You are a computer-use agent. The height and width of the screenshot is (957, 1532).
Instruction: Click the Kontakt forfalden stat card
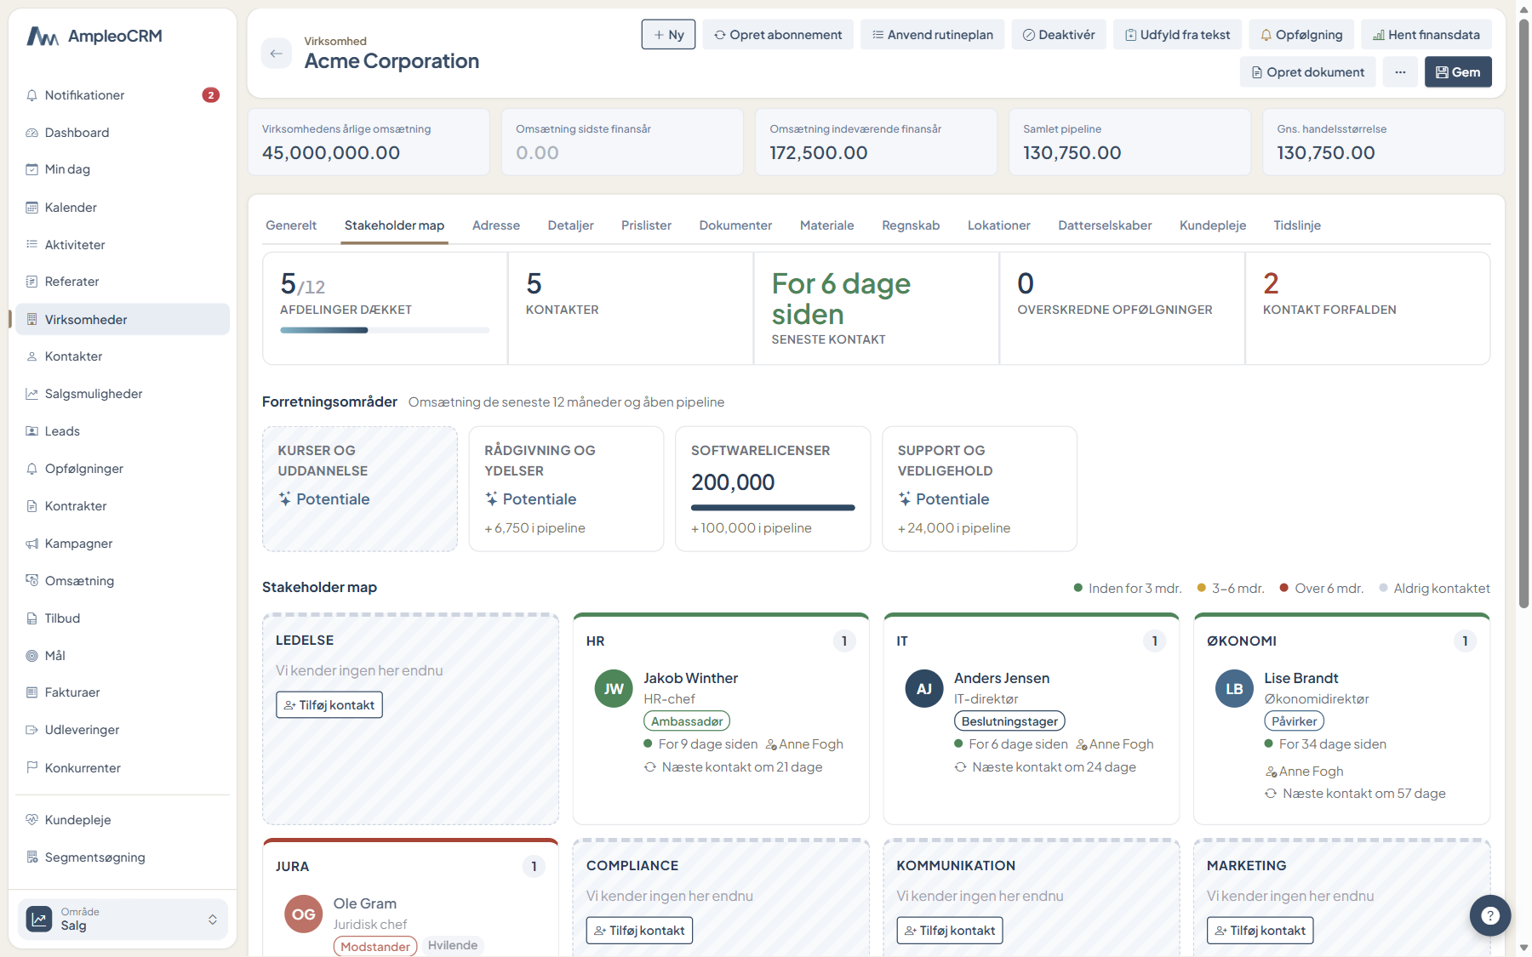(1367, 309)
